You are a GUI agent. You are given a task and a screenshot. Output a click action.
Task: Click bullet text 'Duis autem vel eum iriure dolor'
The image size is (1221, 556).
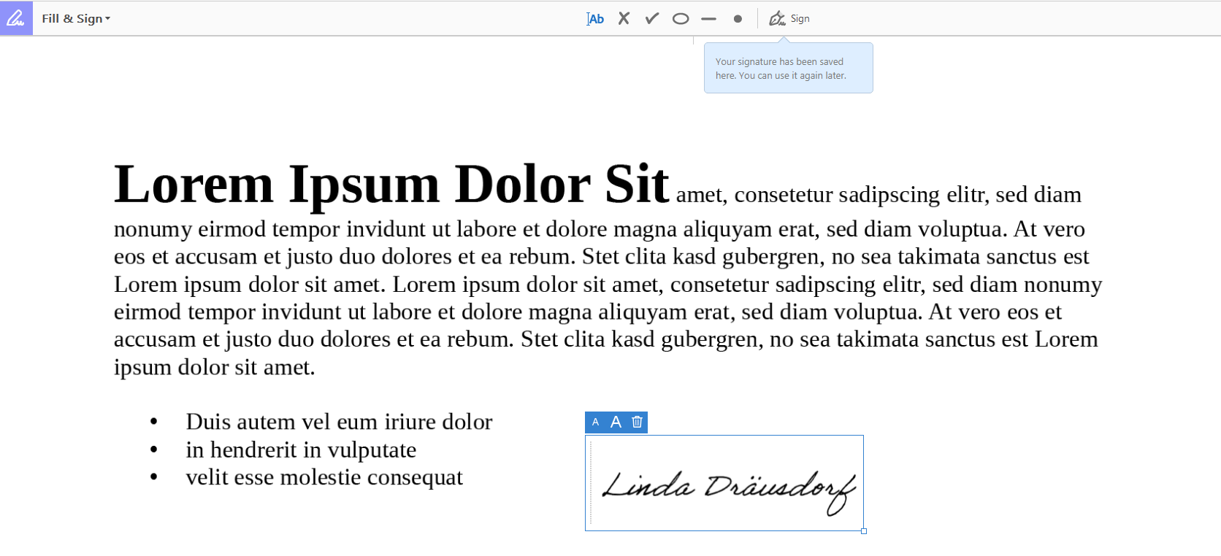click(339, 422)
